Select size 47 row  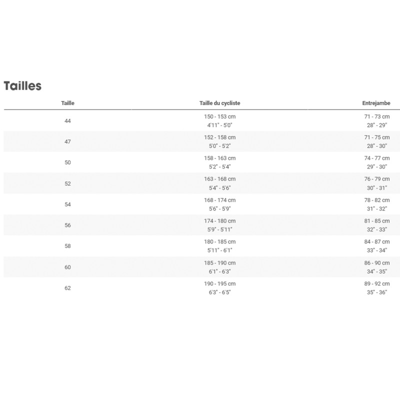(68, 141)
